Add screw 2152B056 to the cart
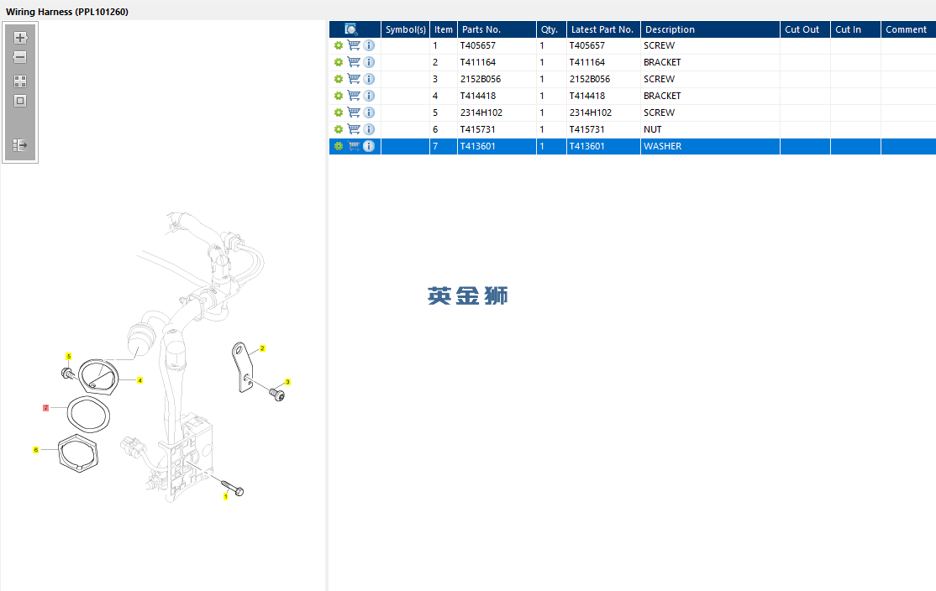The width and height of the screenshot is (936, 591). coord(354,79)
